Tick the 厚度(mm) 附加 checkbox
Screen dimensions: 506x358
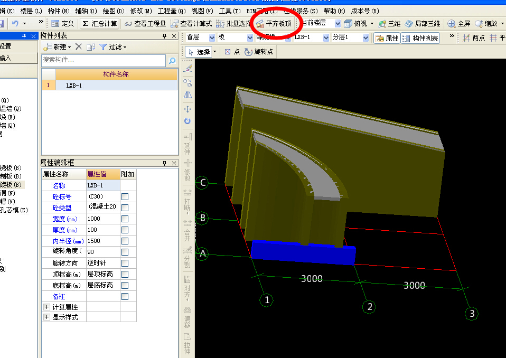pos(125,230)
